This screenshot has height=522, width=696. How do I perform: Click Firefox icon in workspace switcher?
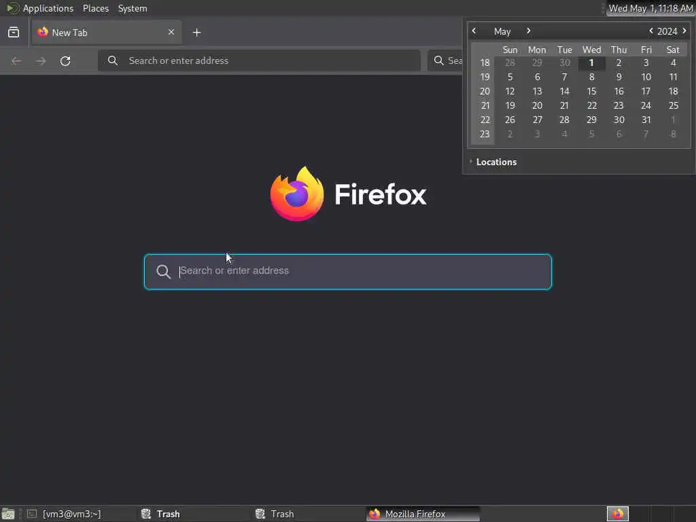tap(618, 514)
